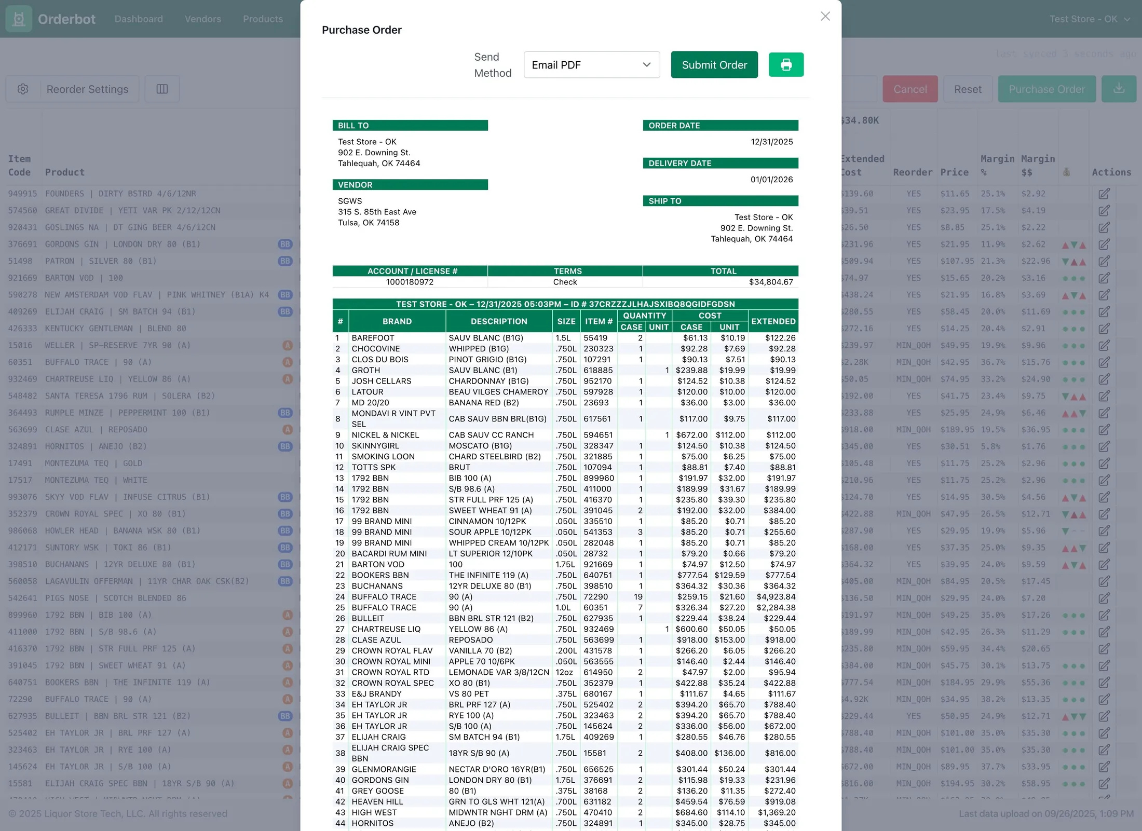Edit the MONTEZUMA TEQ GOLD row
The image size is (1142, 831).
(1104, 464)
